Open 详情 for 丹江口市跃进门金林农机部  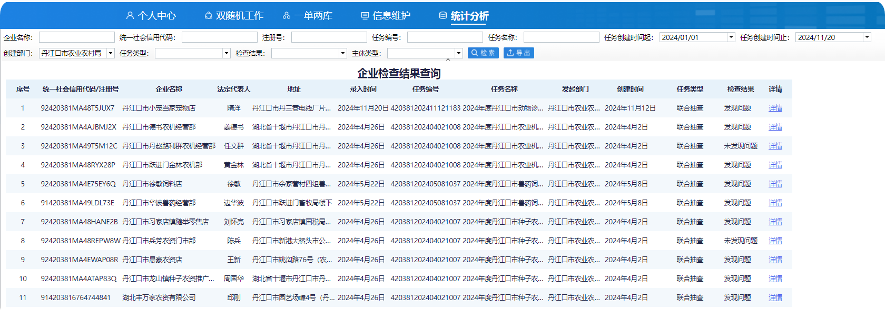click(775, 165)
